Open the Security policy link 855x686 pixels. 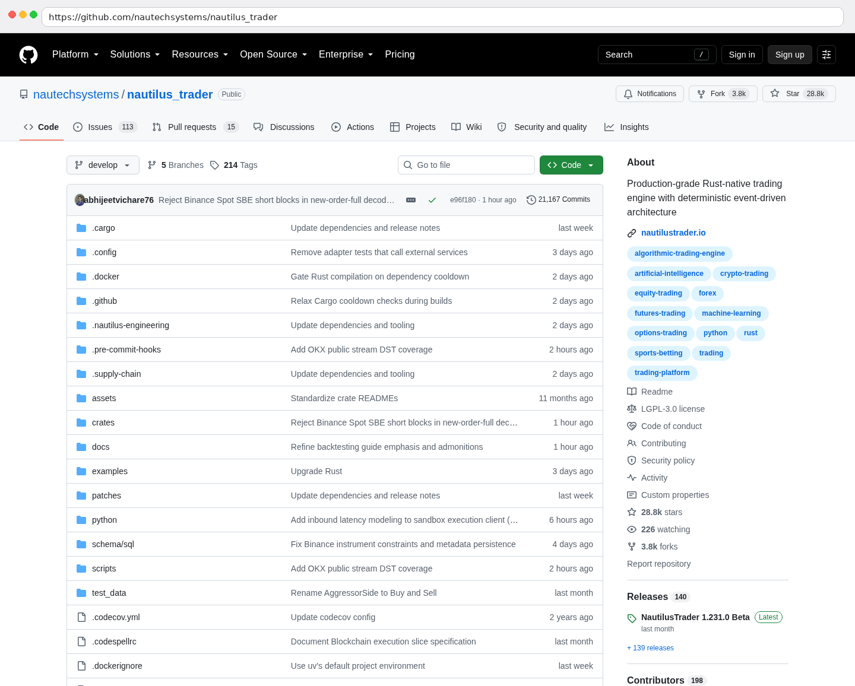coord(661,460)
